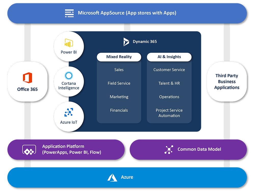Select the Dynamic 365 logo icon
The height and width of the screenshot is (191, 255).
click(126, 42)
